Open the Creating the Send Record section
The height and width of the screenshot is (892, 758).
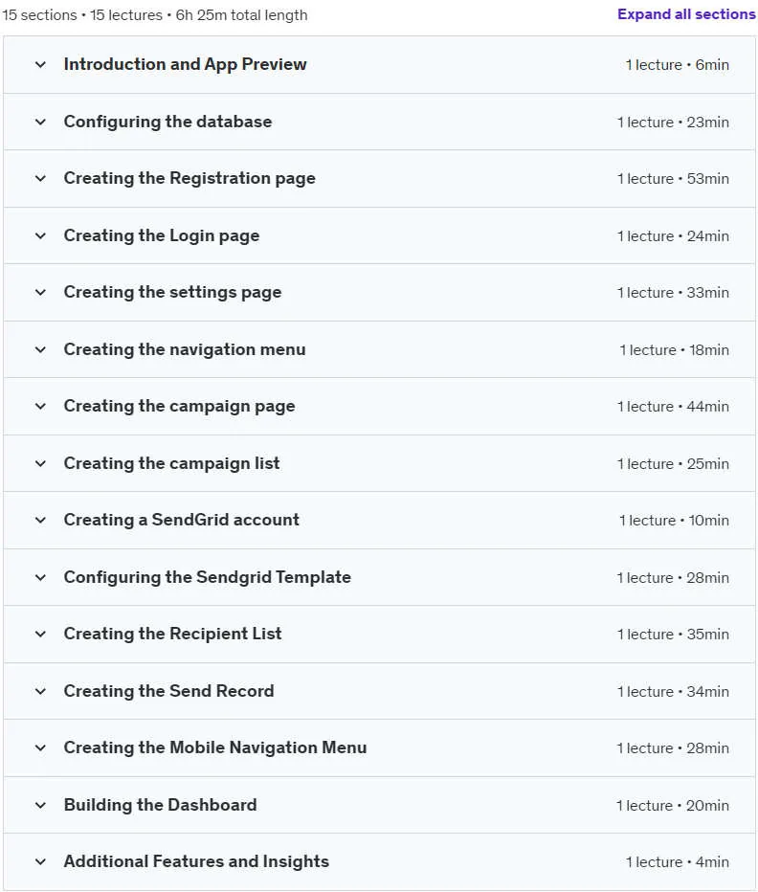pyautogui.click(x=380, y=691)
